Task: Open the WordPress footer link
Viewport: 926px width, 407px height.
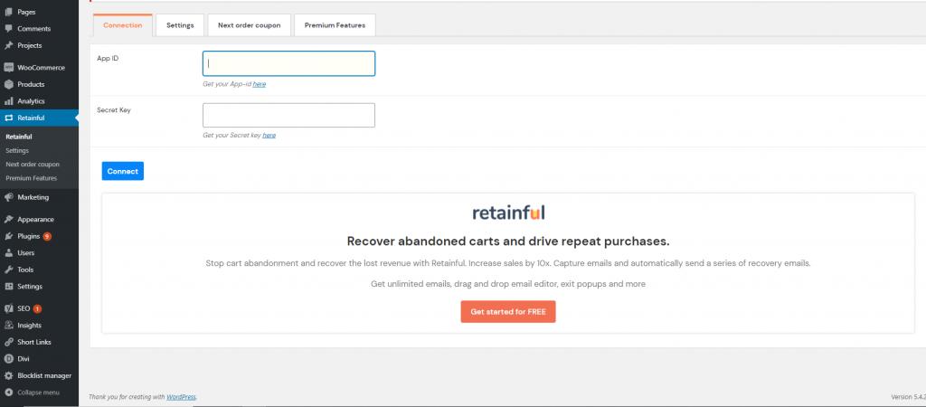Action: 181,397
